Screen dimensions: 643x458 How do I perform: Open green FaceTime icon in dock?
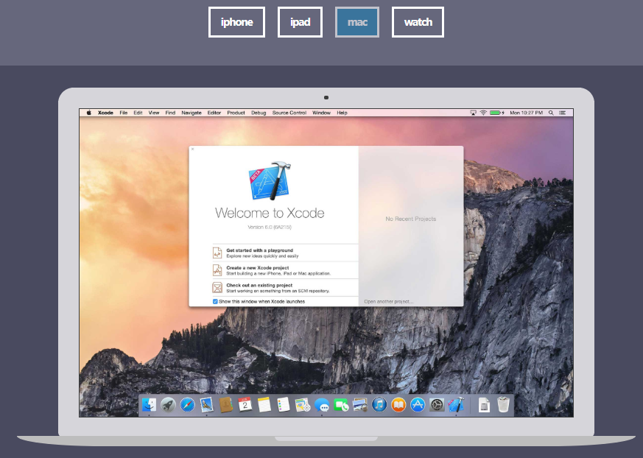point(341,405)
